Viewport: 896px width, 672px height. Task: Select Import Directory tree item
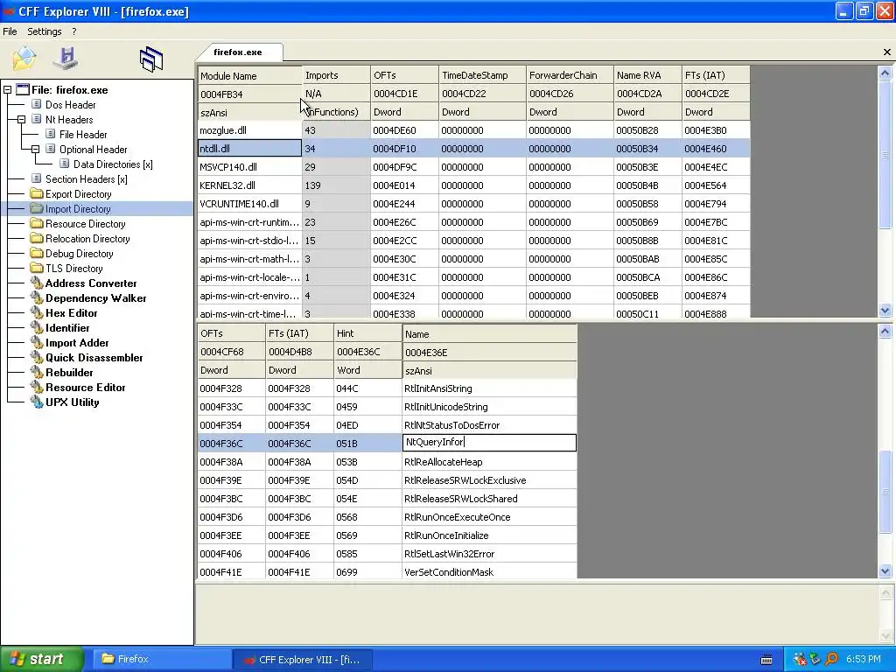click(x=78, y=208)
